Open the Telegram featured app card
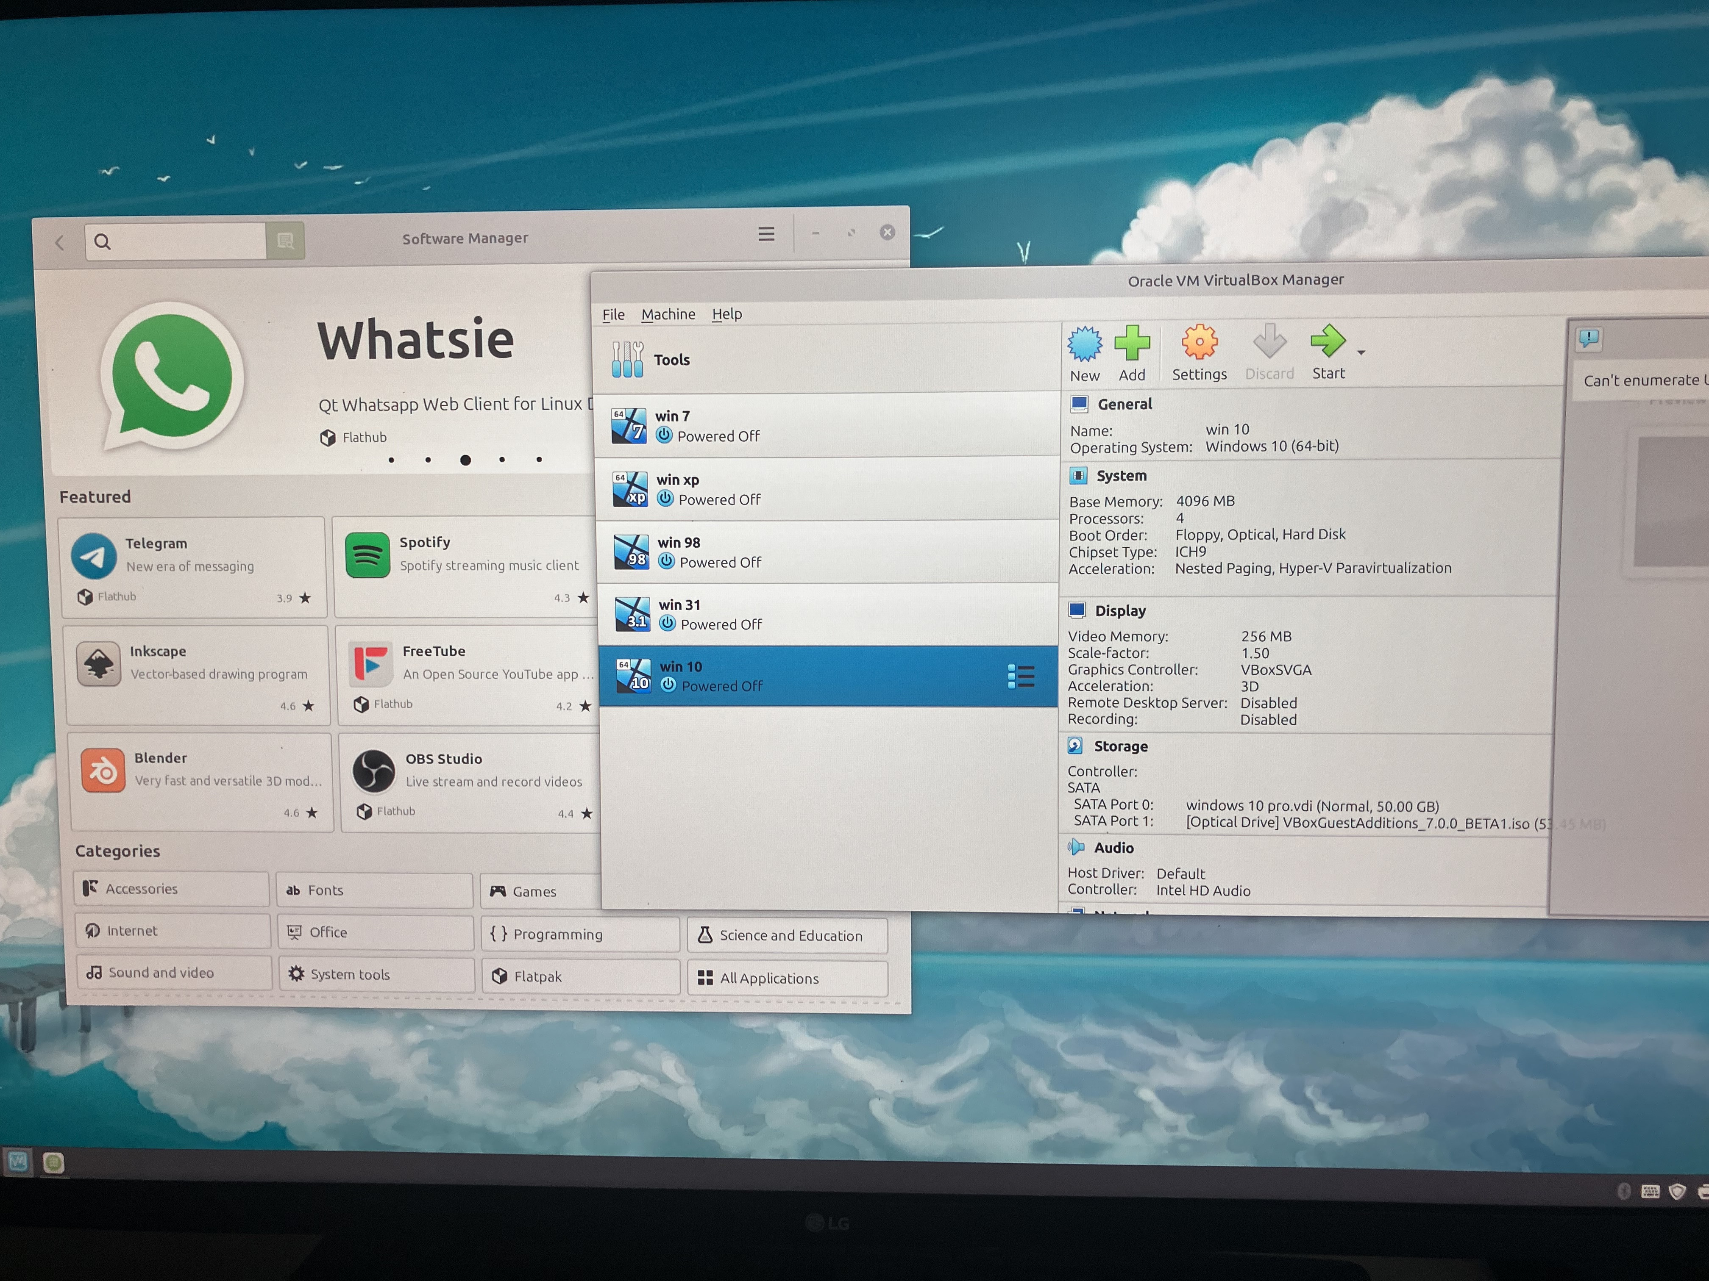Viewport: 1709px width, 1281px height. (193, 567)
